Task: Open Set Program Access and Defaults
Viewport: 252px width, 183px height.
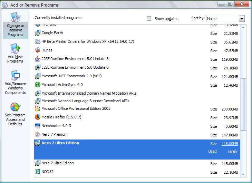Action: (15, 114)
